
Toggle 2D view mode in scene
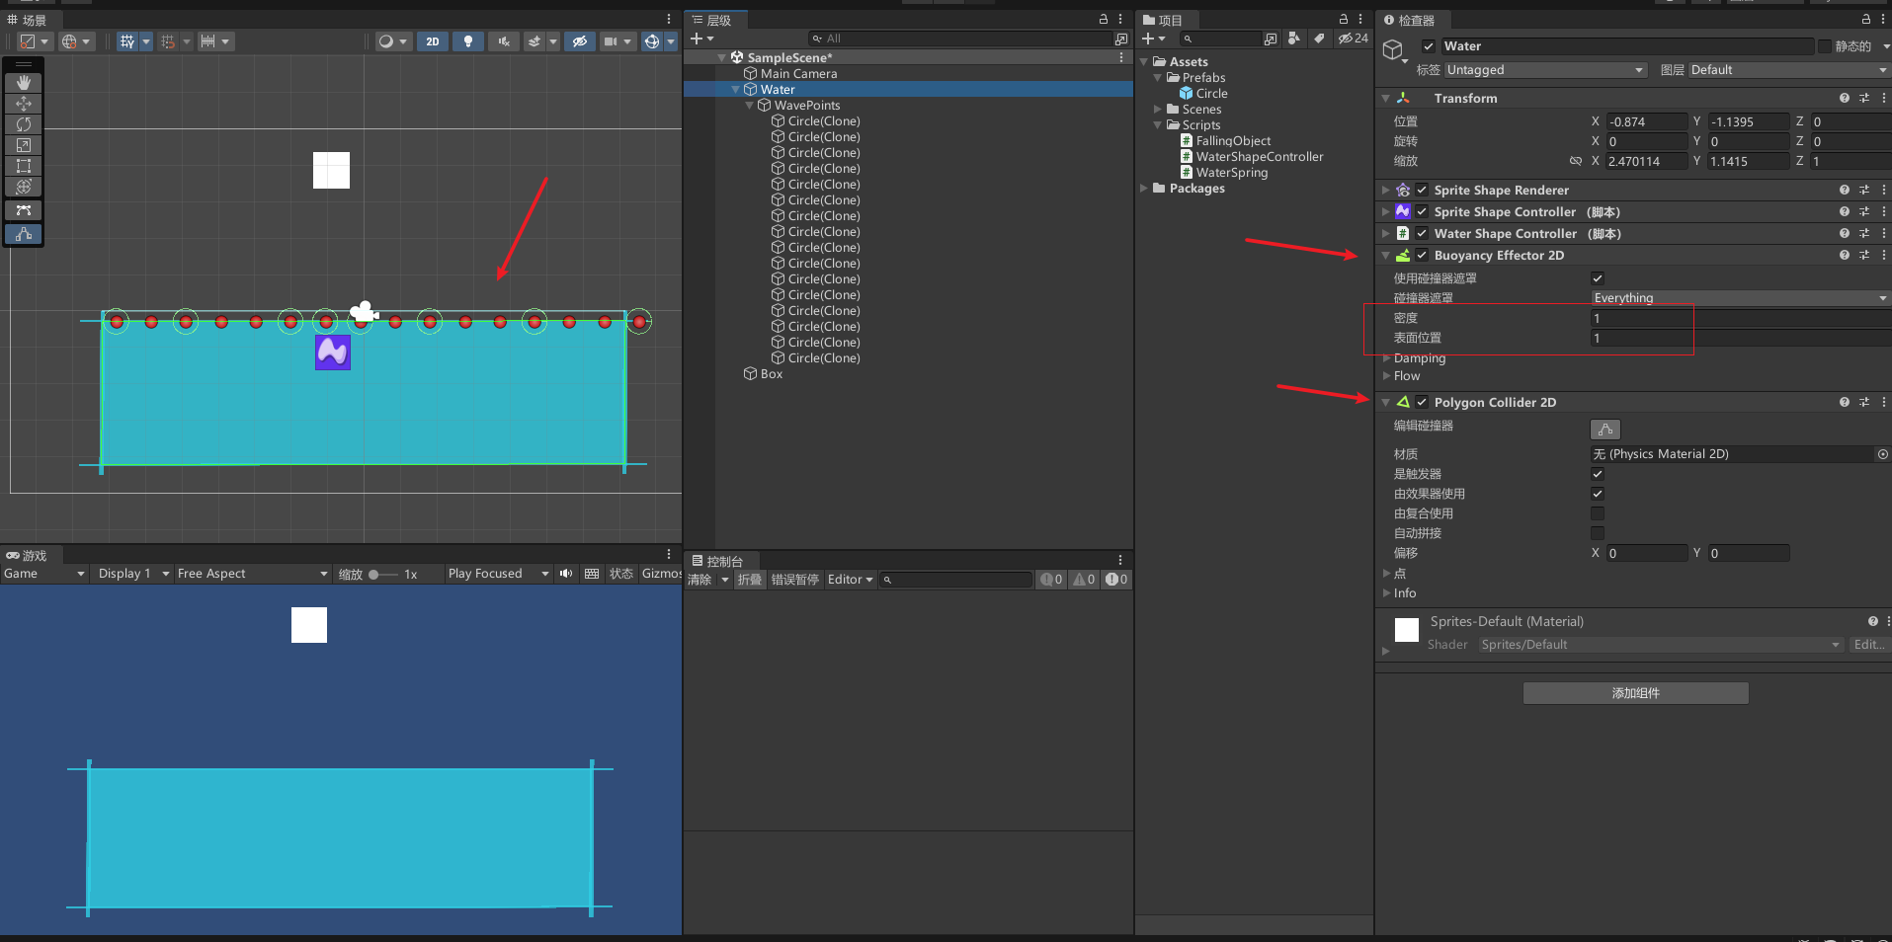[433, 41]
